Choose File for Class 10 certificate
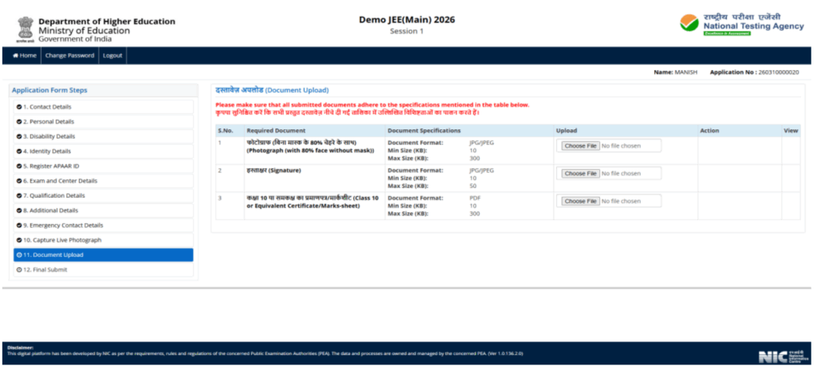Screen dimensions: 817x370 (581, 201)
